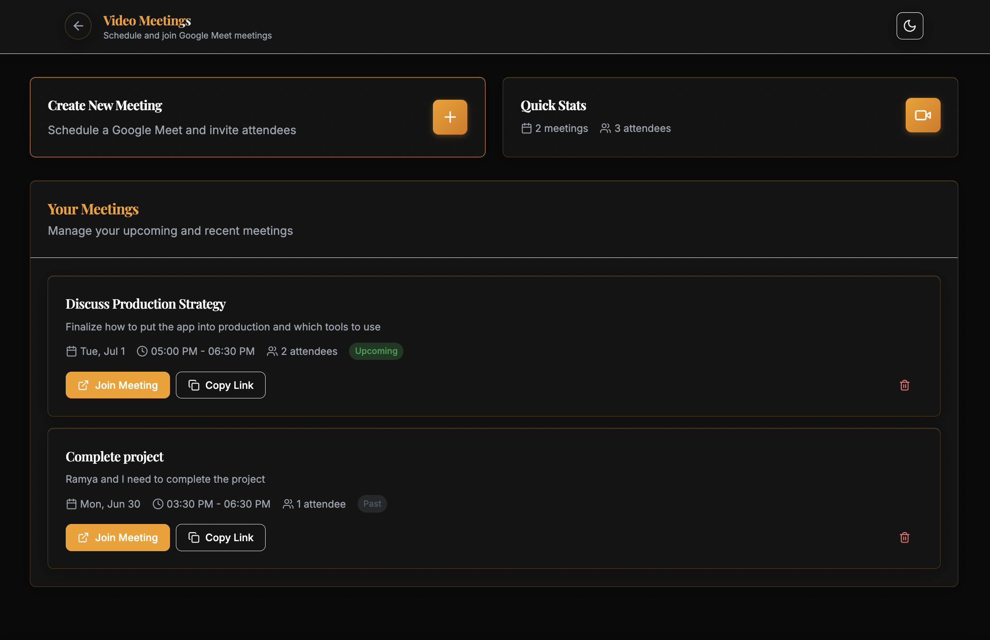Click the people icon beside 3 attendees
This screenshot has height=640, width=990.
[x=605, y=128]
